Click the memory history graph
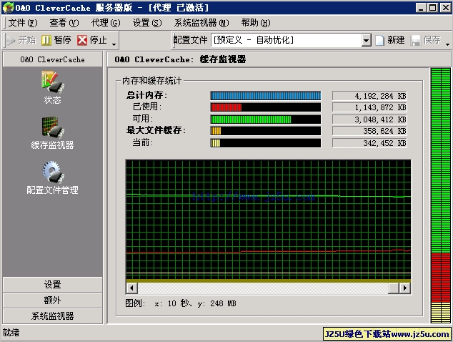 pyautogui.click(x=269, y=220)
